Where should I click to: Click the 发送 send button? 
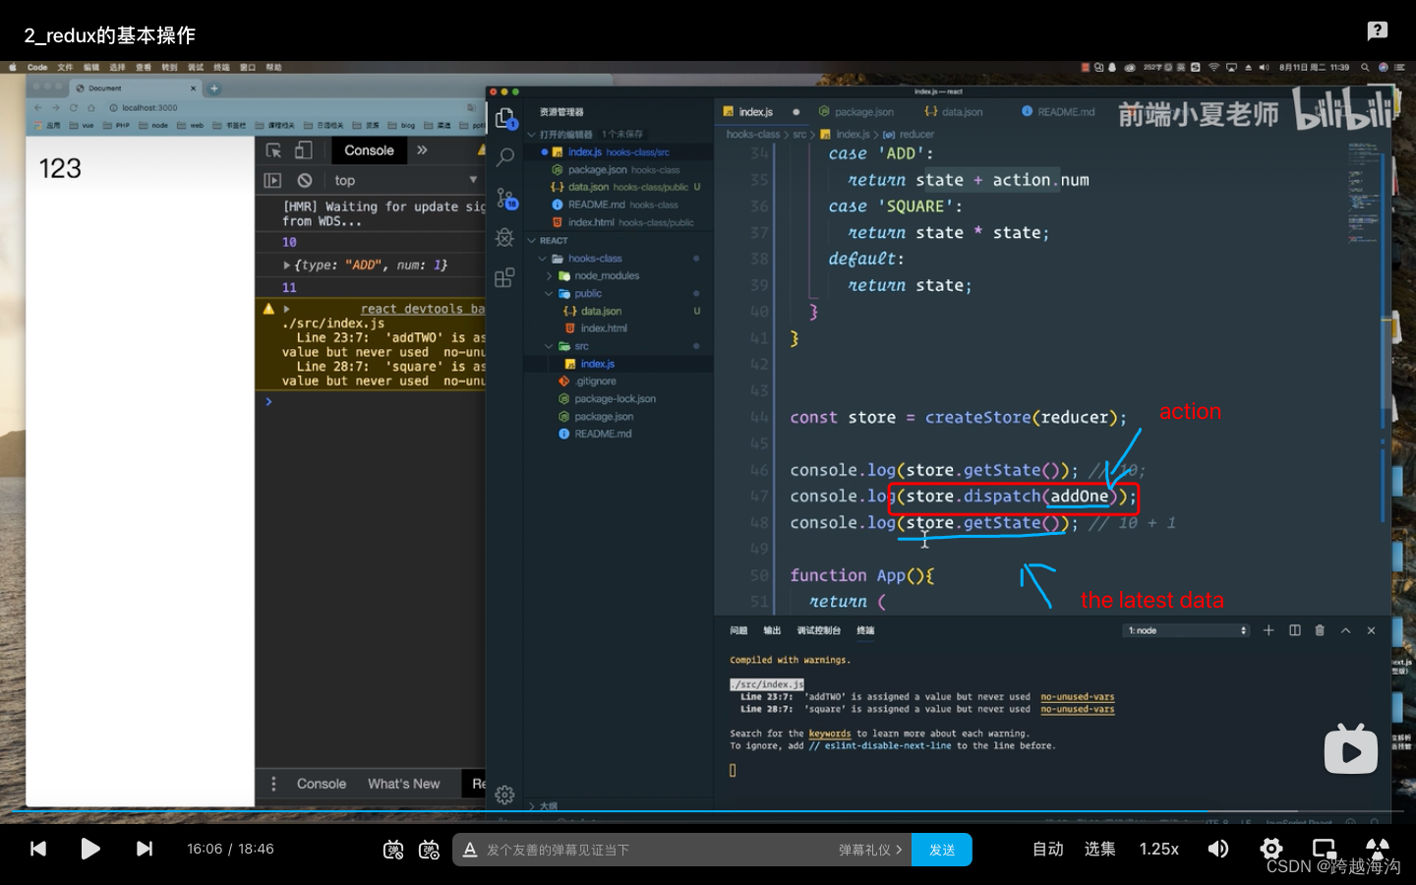[x=942, y=850]
